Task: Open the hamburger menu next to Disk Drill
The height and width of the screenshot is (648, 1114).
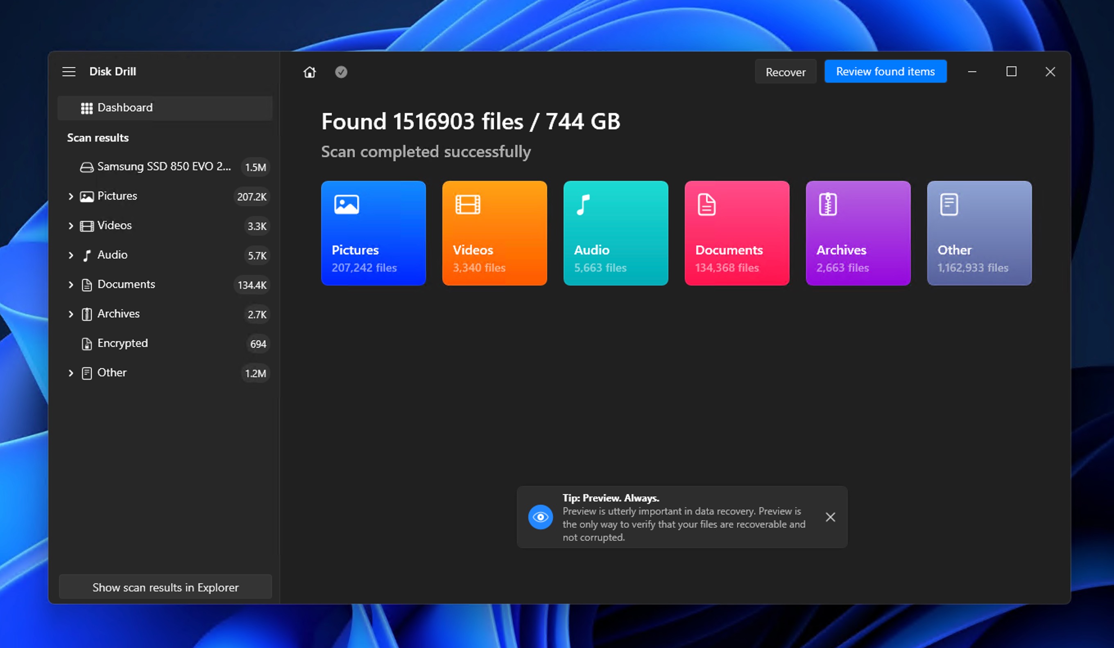Action: click(69, 72)
